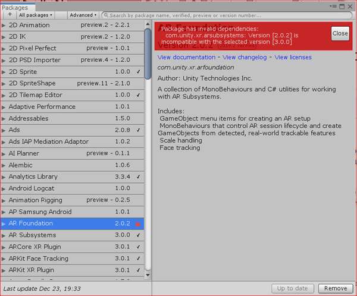Viewport: 357px width, 296px height.
Task: Click the installed checkmark on Analytics Library
Action: click(x=138, y=177)
